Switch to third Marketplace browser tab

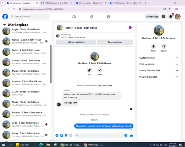91,3
